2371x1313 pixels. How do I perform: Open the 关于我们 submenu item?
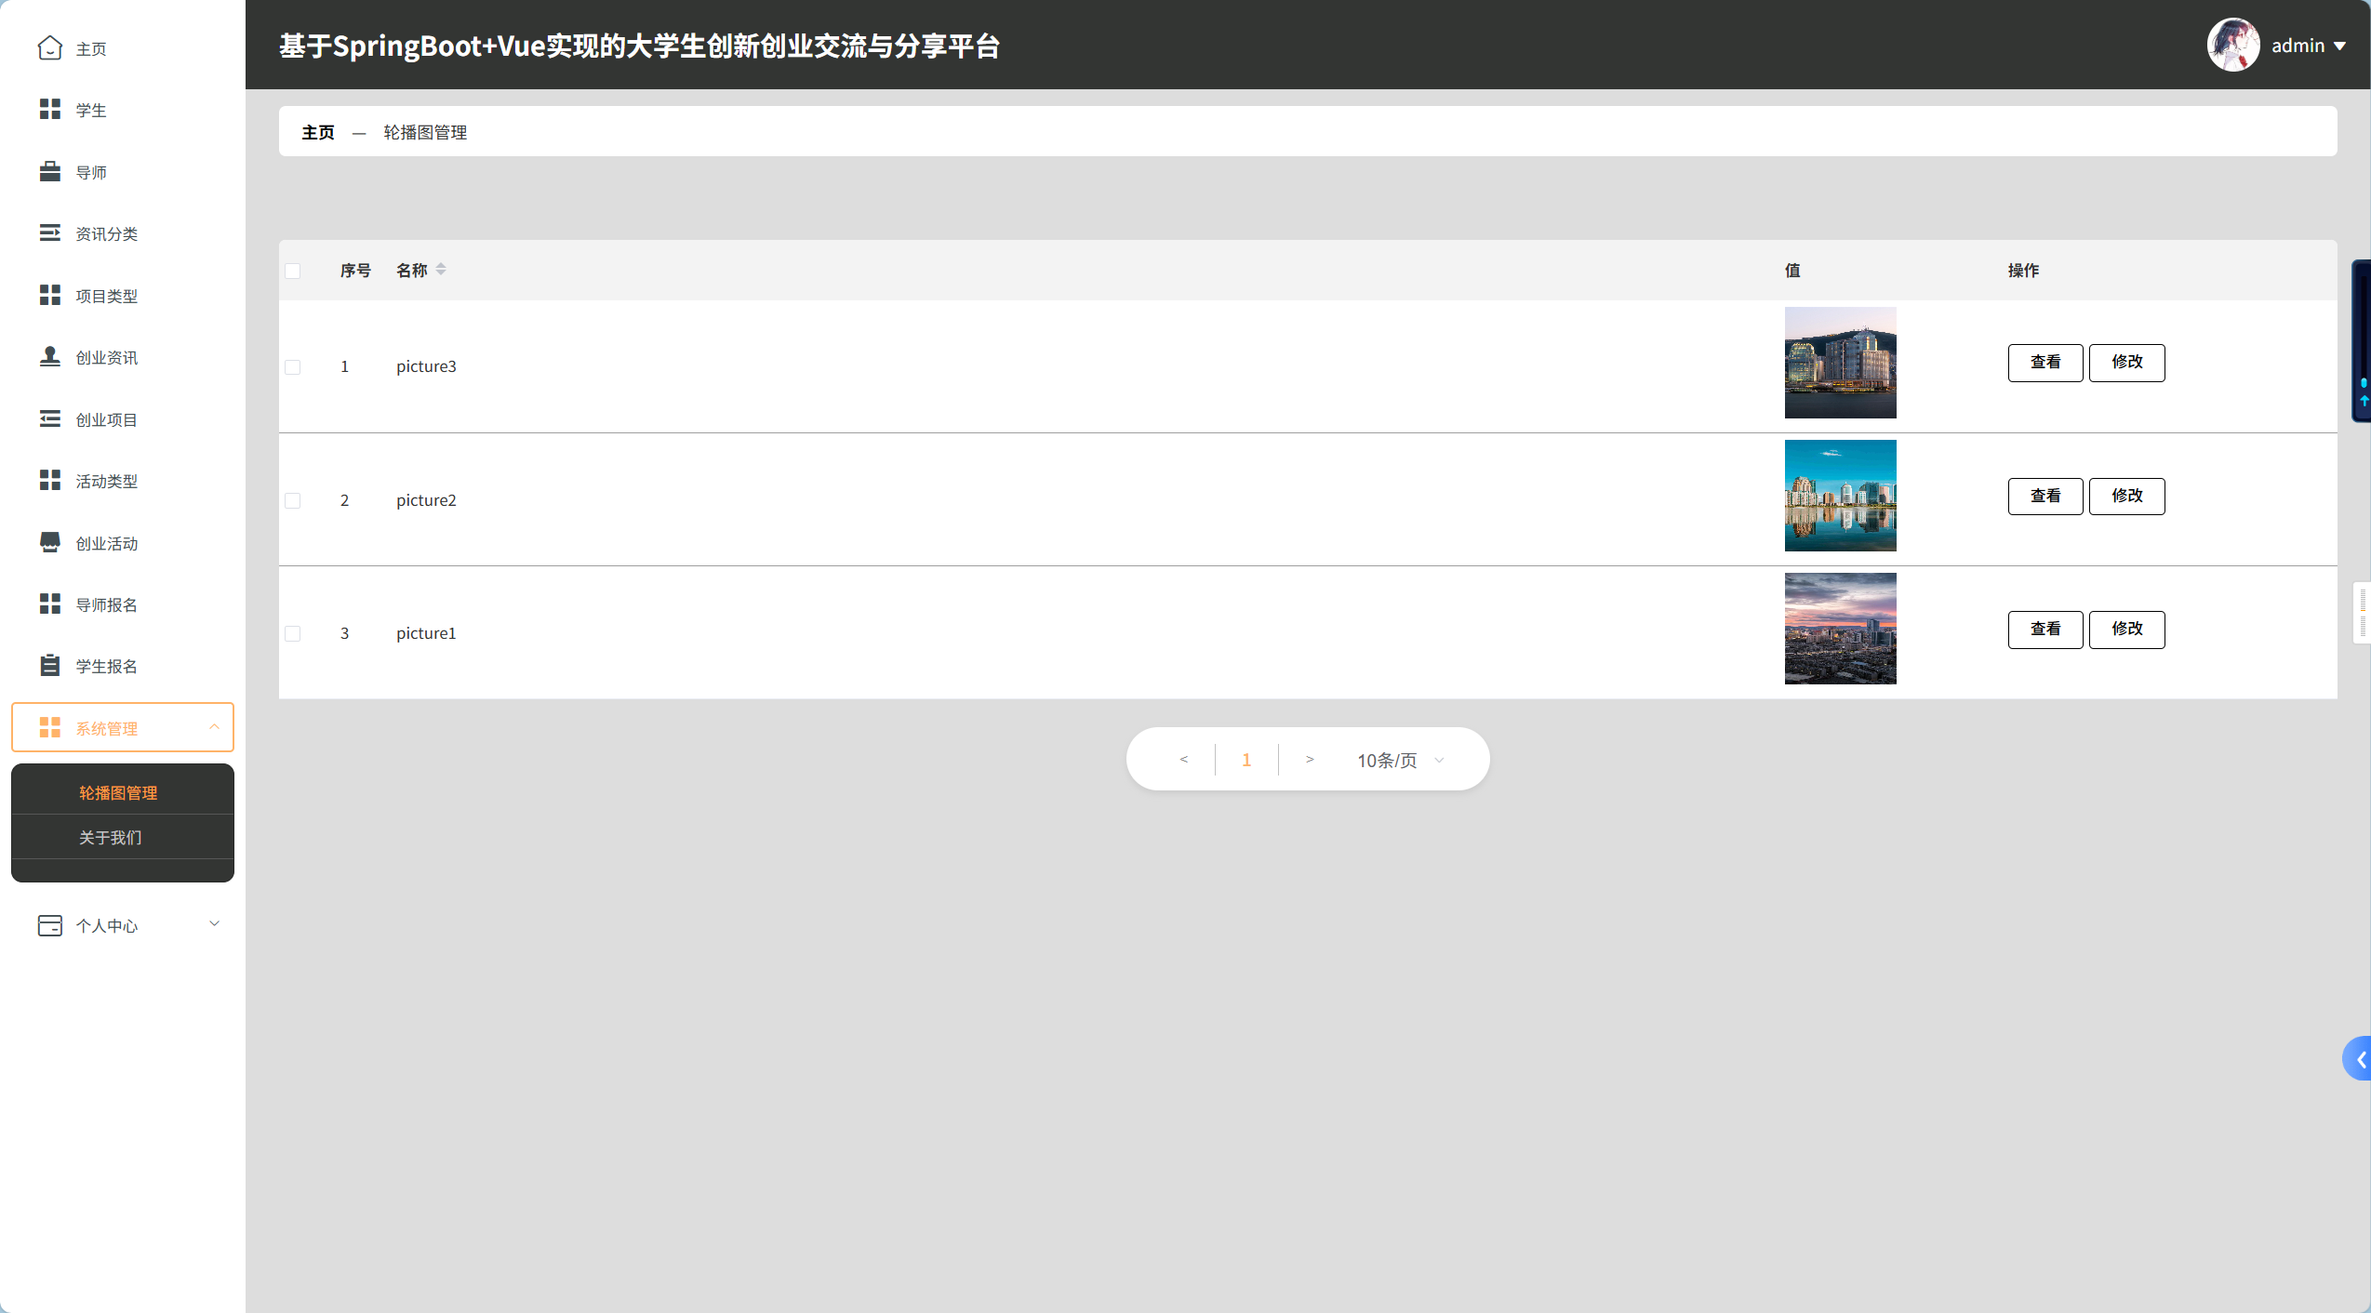tap(111, 837)
